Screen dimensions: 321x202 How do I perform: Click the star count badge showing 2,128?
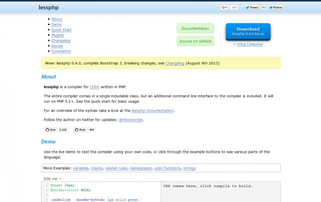62,129
